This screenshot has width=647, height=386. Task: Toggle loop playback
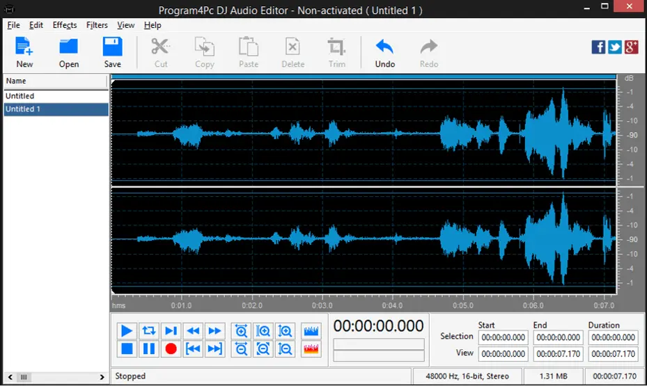click(148, 331)
